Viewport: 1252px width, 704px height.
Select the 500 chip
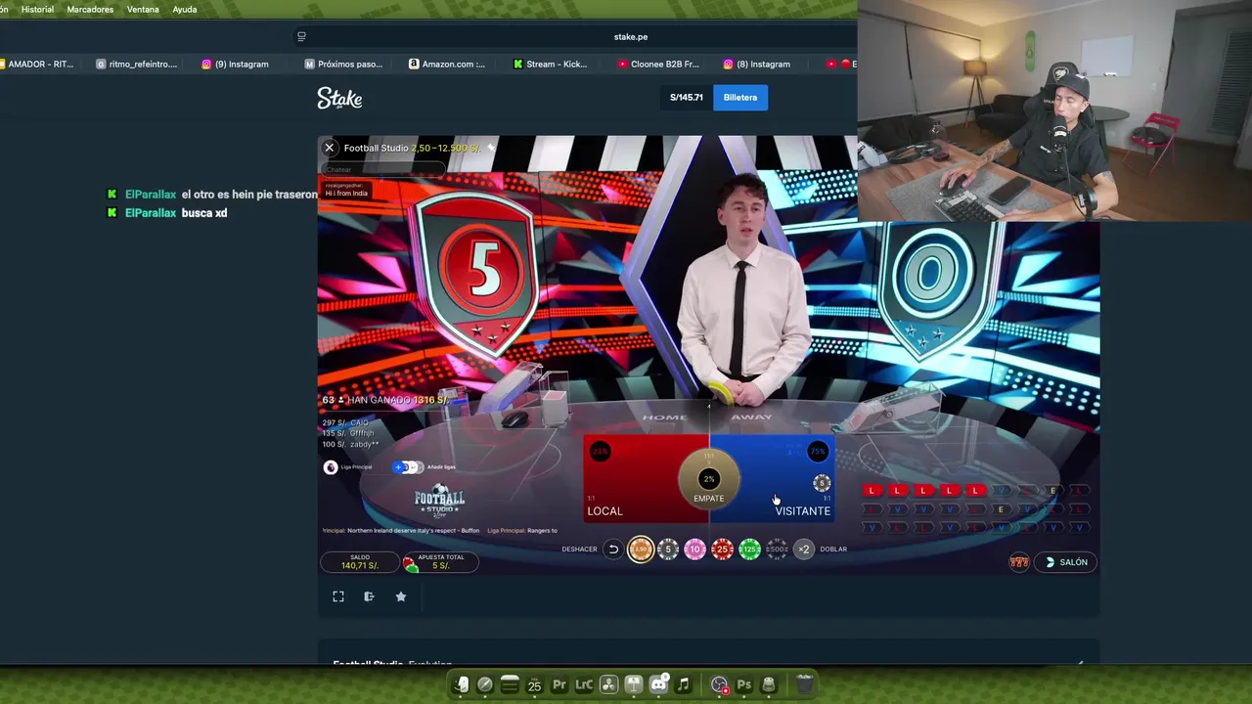[x=777, y=550]
